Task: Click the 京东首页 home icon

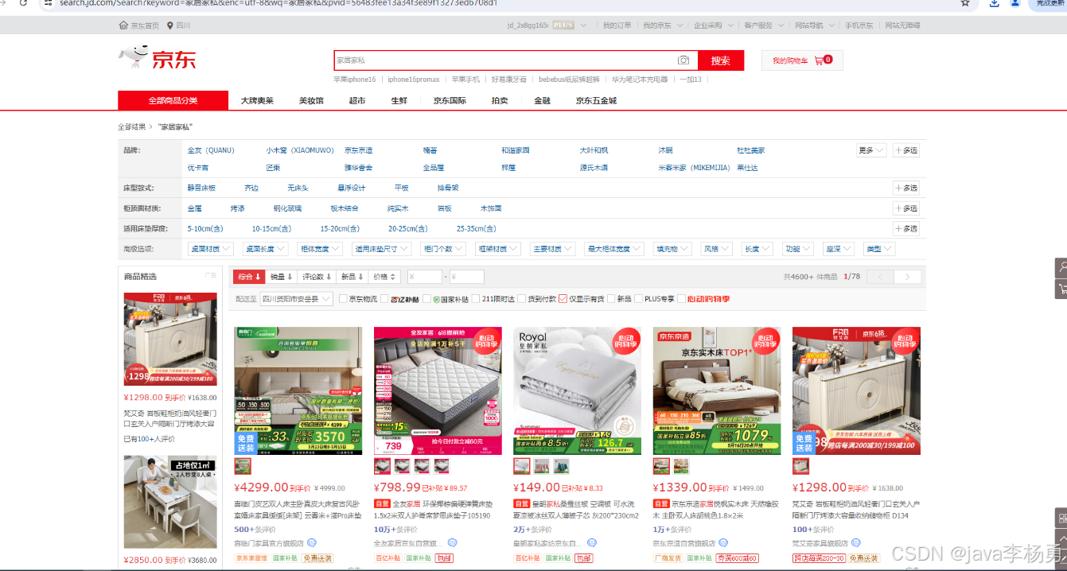Action: click(123, 25)
